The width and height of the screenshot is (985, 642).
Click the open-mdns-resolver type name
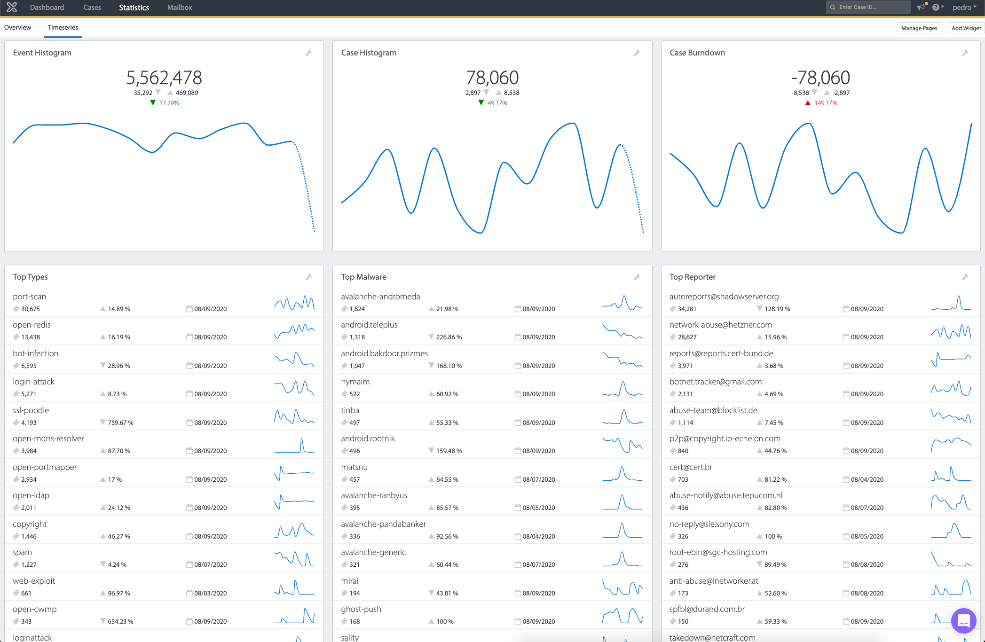[48, 438]
